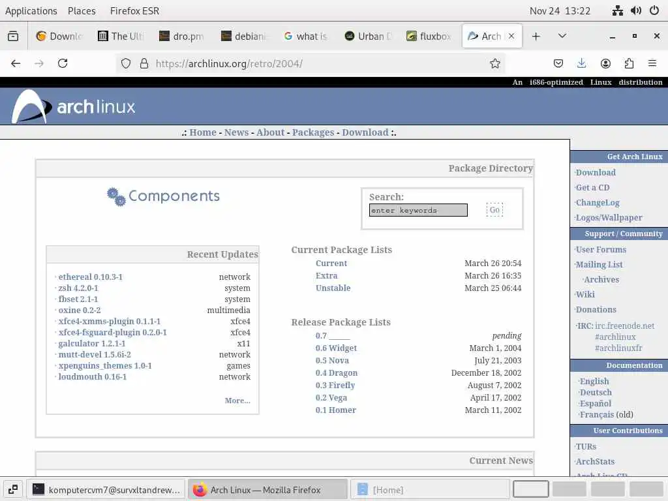Open the tracking protection shield icon
This screenshot has height=501, width=668.
[126, 63]
